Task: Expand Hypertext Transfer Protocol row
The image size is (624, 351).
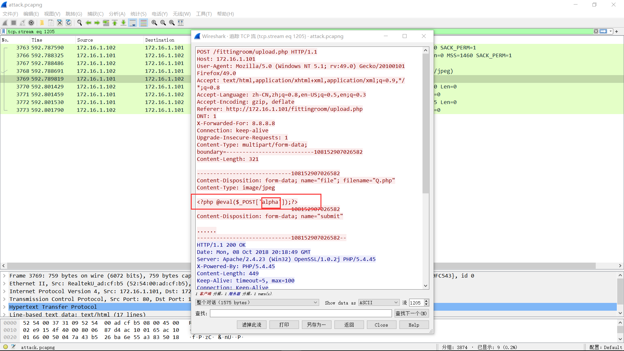Action: 4,307
